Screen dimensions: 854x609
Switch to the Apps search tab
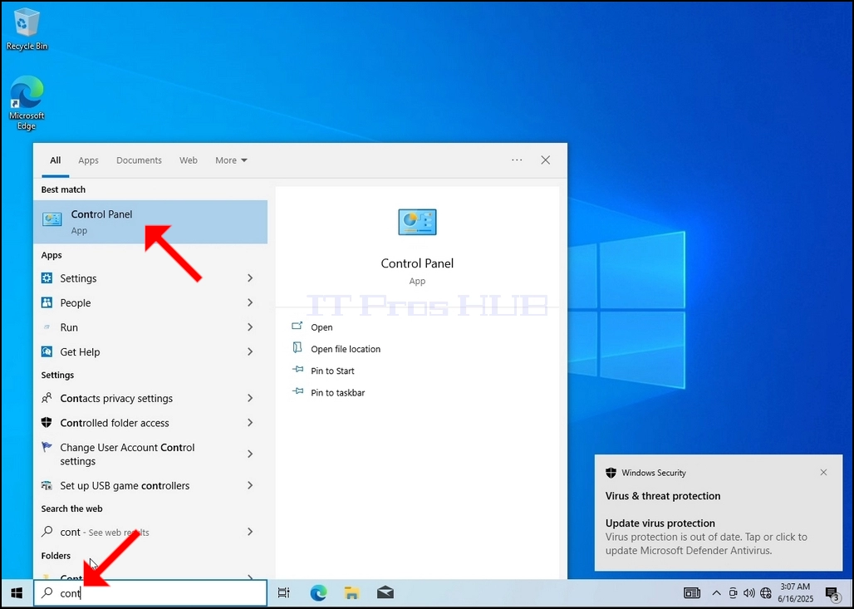pyautogui.click(x=88, y=160)
